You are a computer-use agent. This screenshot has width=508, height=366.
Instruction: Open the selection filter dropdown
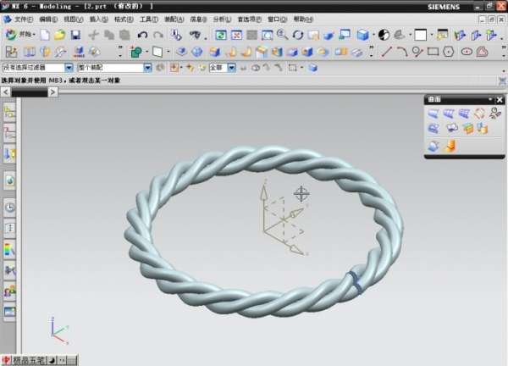click(x=69, y=67)
